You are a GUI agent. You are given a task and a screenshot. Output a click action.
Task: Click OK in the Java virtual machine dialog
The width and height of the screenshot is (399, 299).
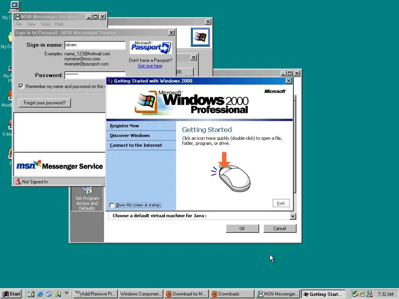242,228
